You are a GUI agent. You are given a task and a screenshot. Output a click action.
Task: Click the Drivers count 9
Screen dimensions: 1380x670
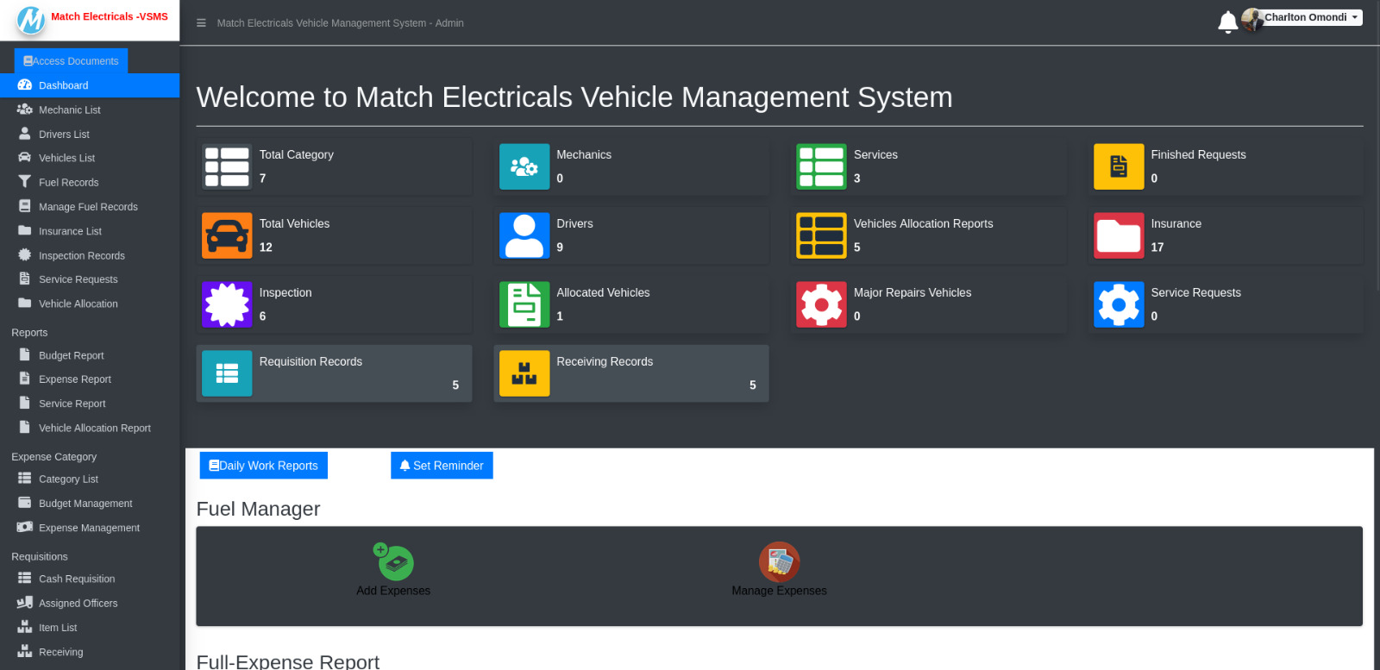560,247
